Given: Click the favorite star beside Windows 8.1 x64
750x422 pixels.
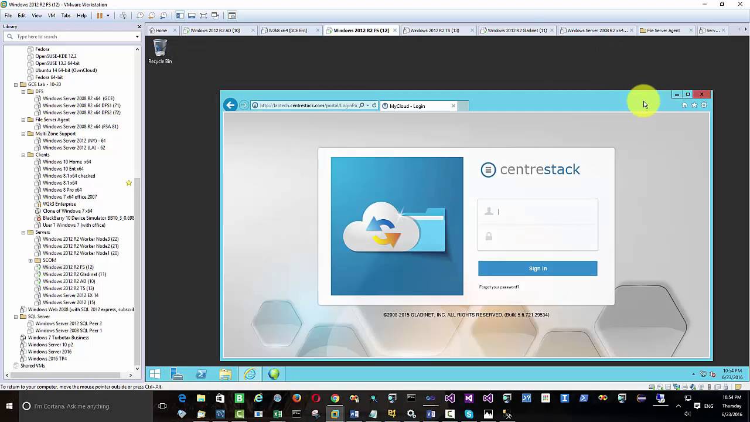Looking at the screenshot, I should pos(129,183).
